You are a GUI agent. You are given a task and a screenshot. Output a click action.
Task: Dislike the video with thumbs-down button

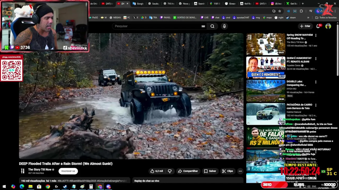pyautogui.click(x=170, y=171)
